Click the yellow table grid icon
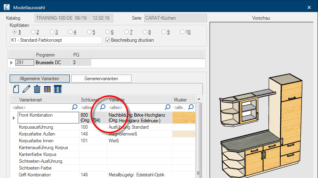The width and height of the screenshot is (318, 178). [47, 89]
